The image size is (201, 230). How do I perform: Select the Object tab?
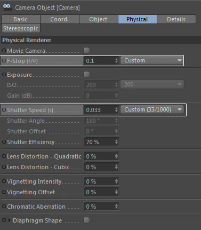[x=98, y=19]
